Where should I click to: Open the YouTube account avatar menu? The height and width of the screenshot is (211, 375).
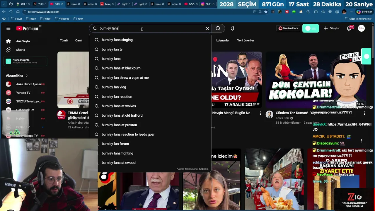[x=362, y=28]
